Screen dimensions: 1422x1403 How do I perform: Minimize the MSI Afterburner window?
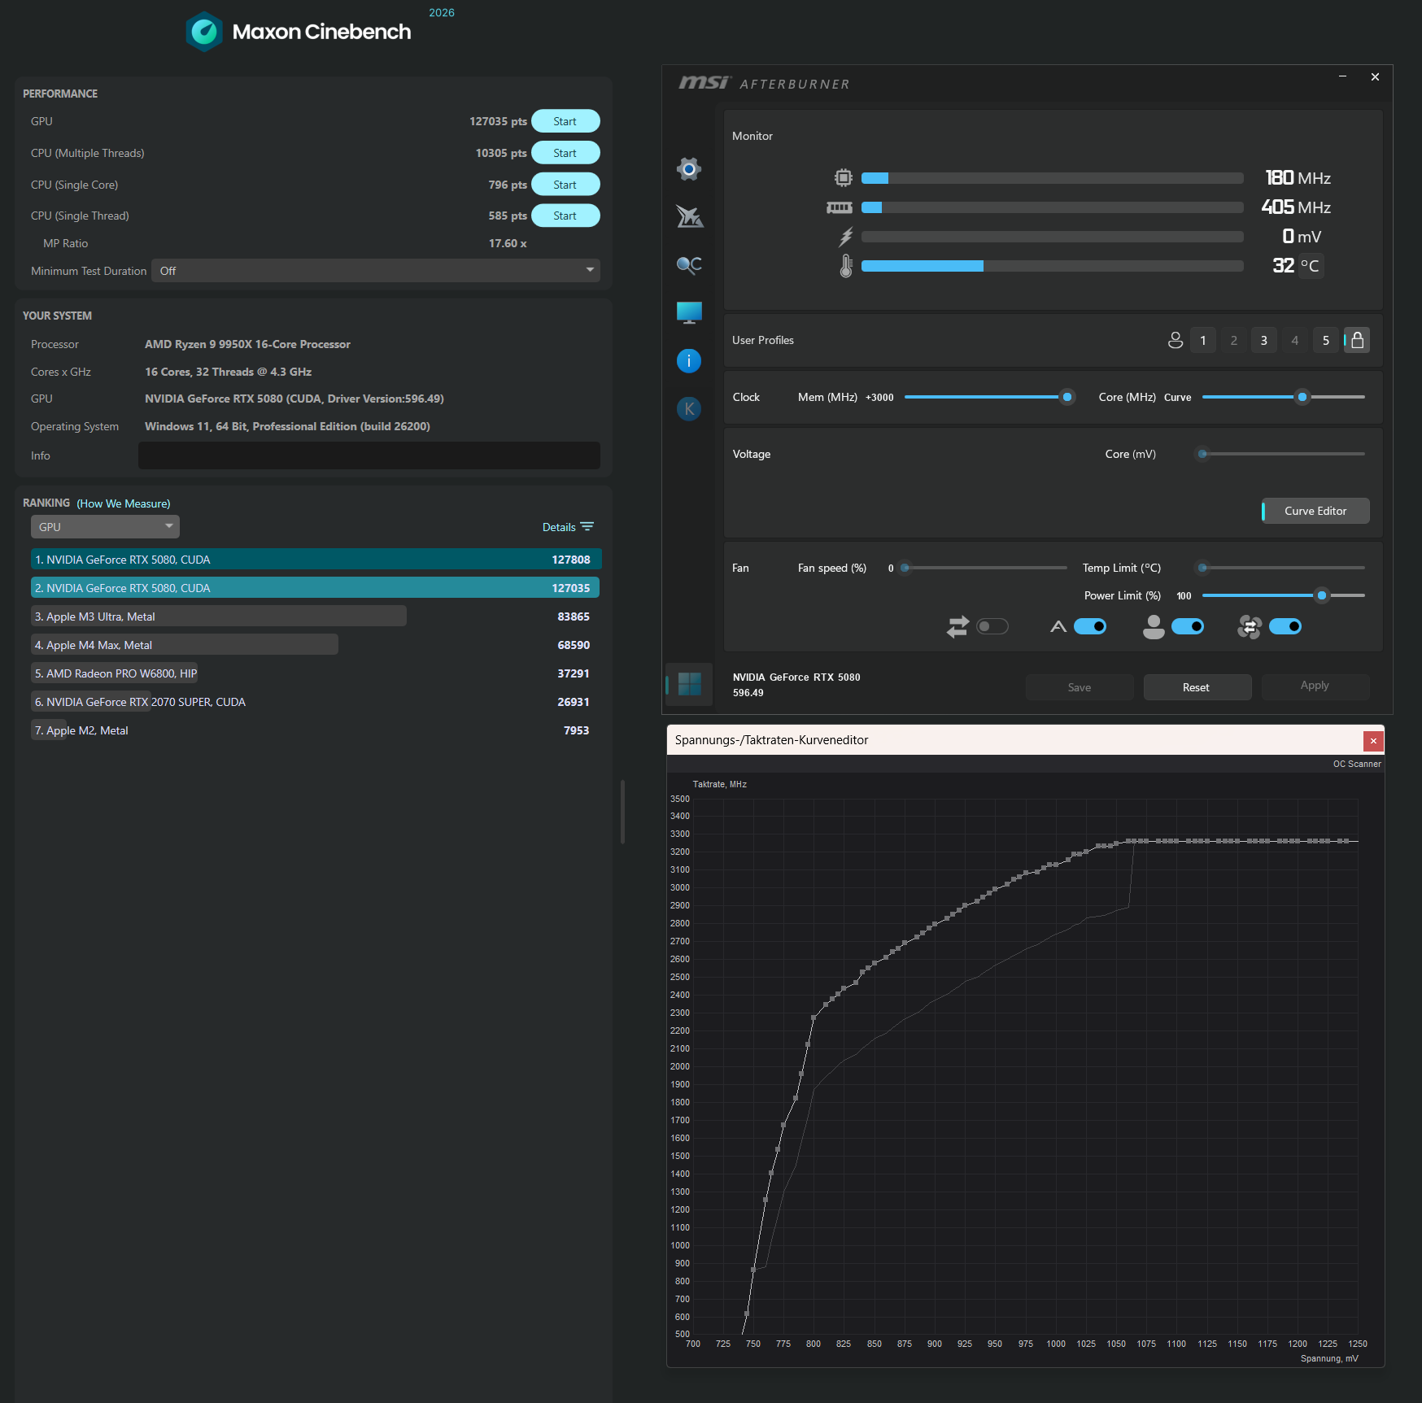[1343, 76]
